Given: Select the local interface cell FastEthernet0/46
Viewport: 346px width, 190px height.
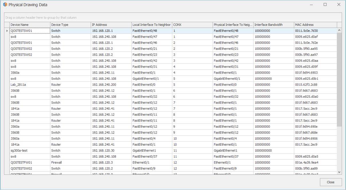Looking at the screenshot, I should click(152, 43).
